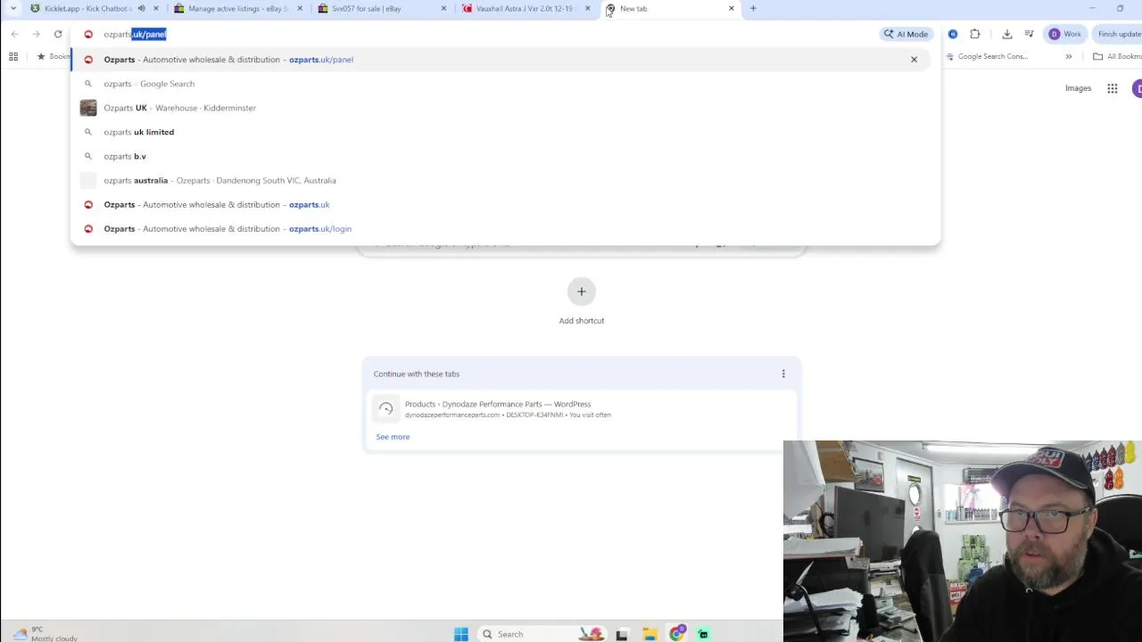Screen dimensions: 1142x642
Task: Click the See more link
Action: point(393,437)
